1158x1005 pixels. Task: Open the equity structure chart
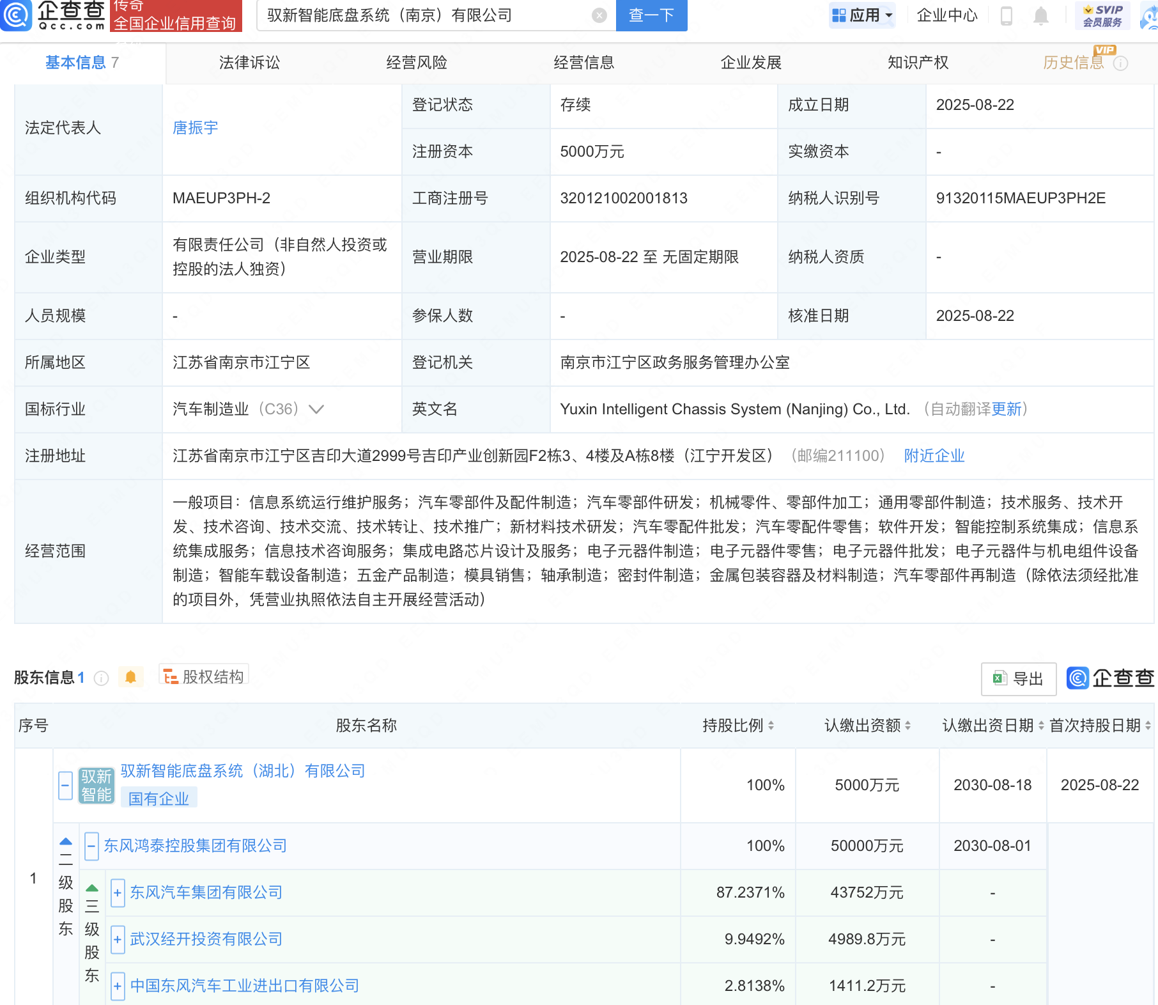(204, 676)
